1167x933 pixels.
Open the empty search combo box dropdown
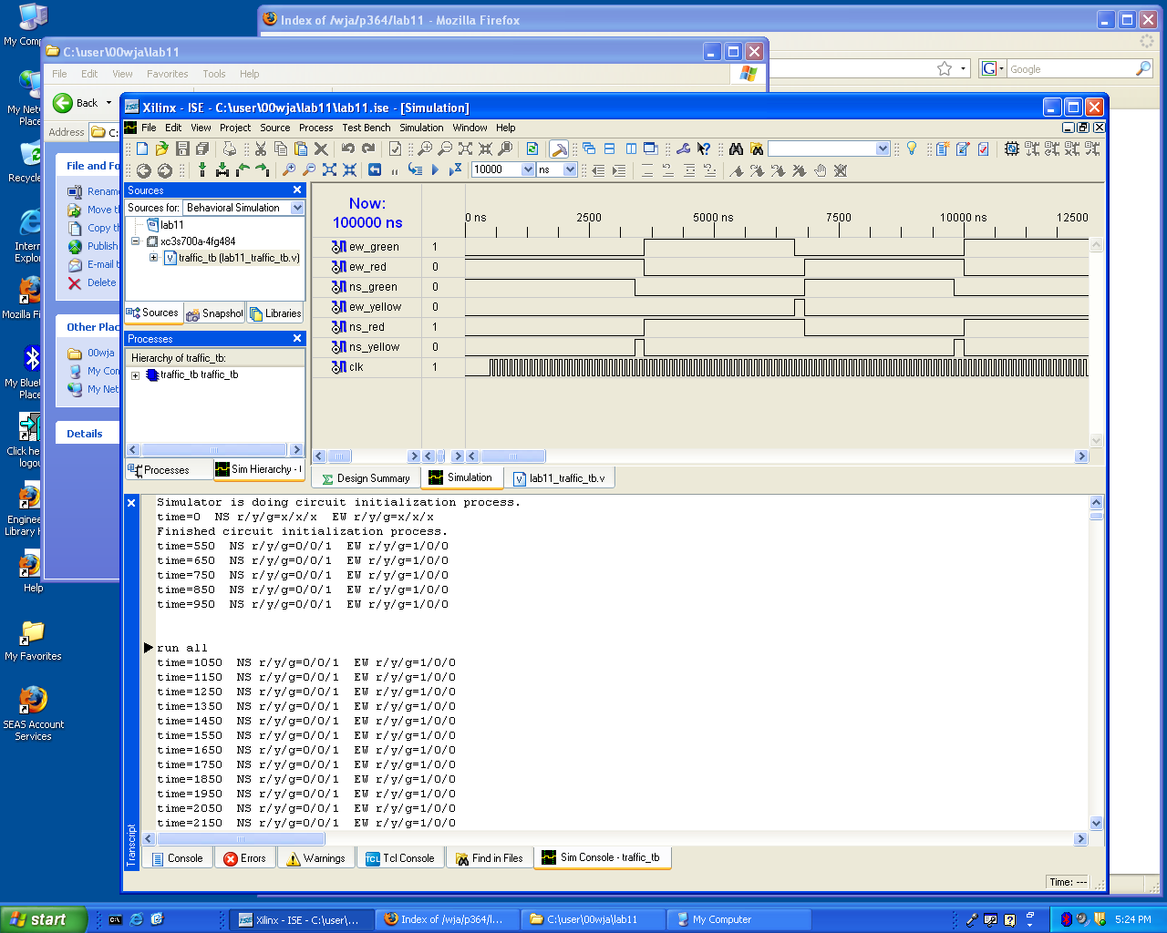883,149
